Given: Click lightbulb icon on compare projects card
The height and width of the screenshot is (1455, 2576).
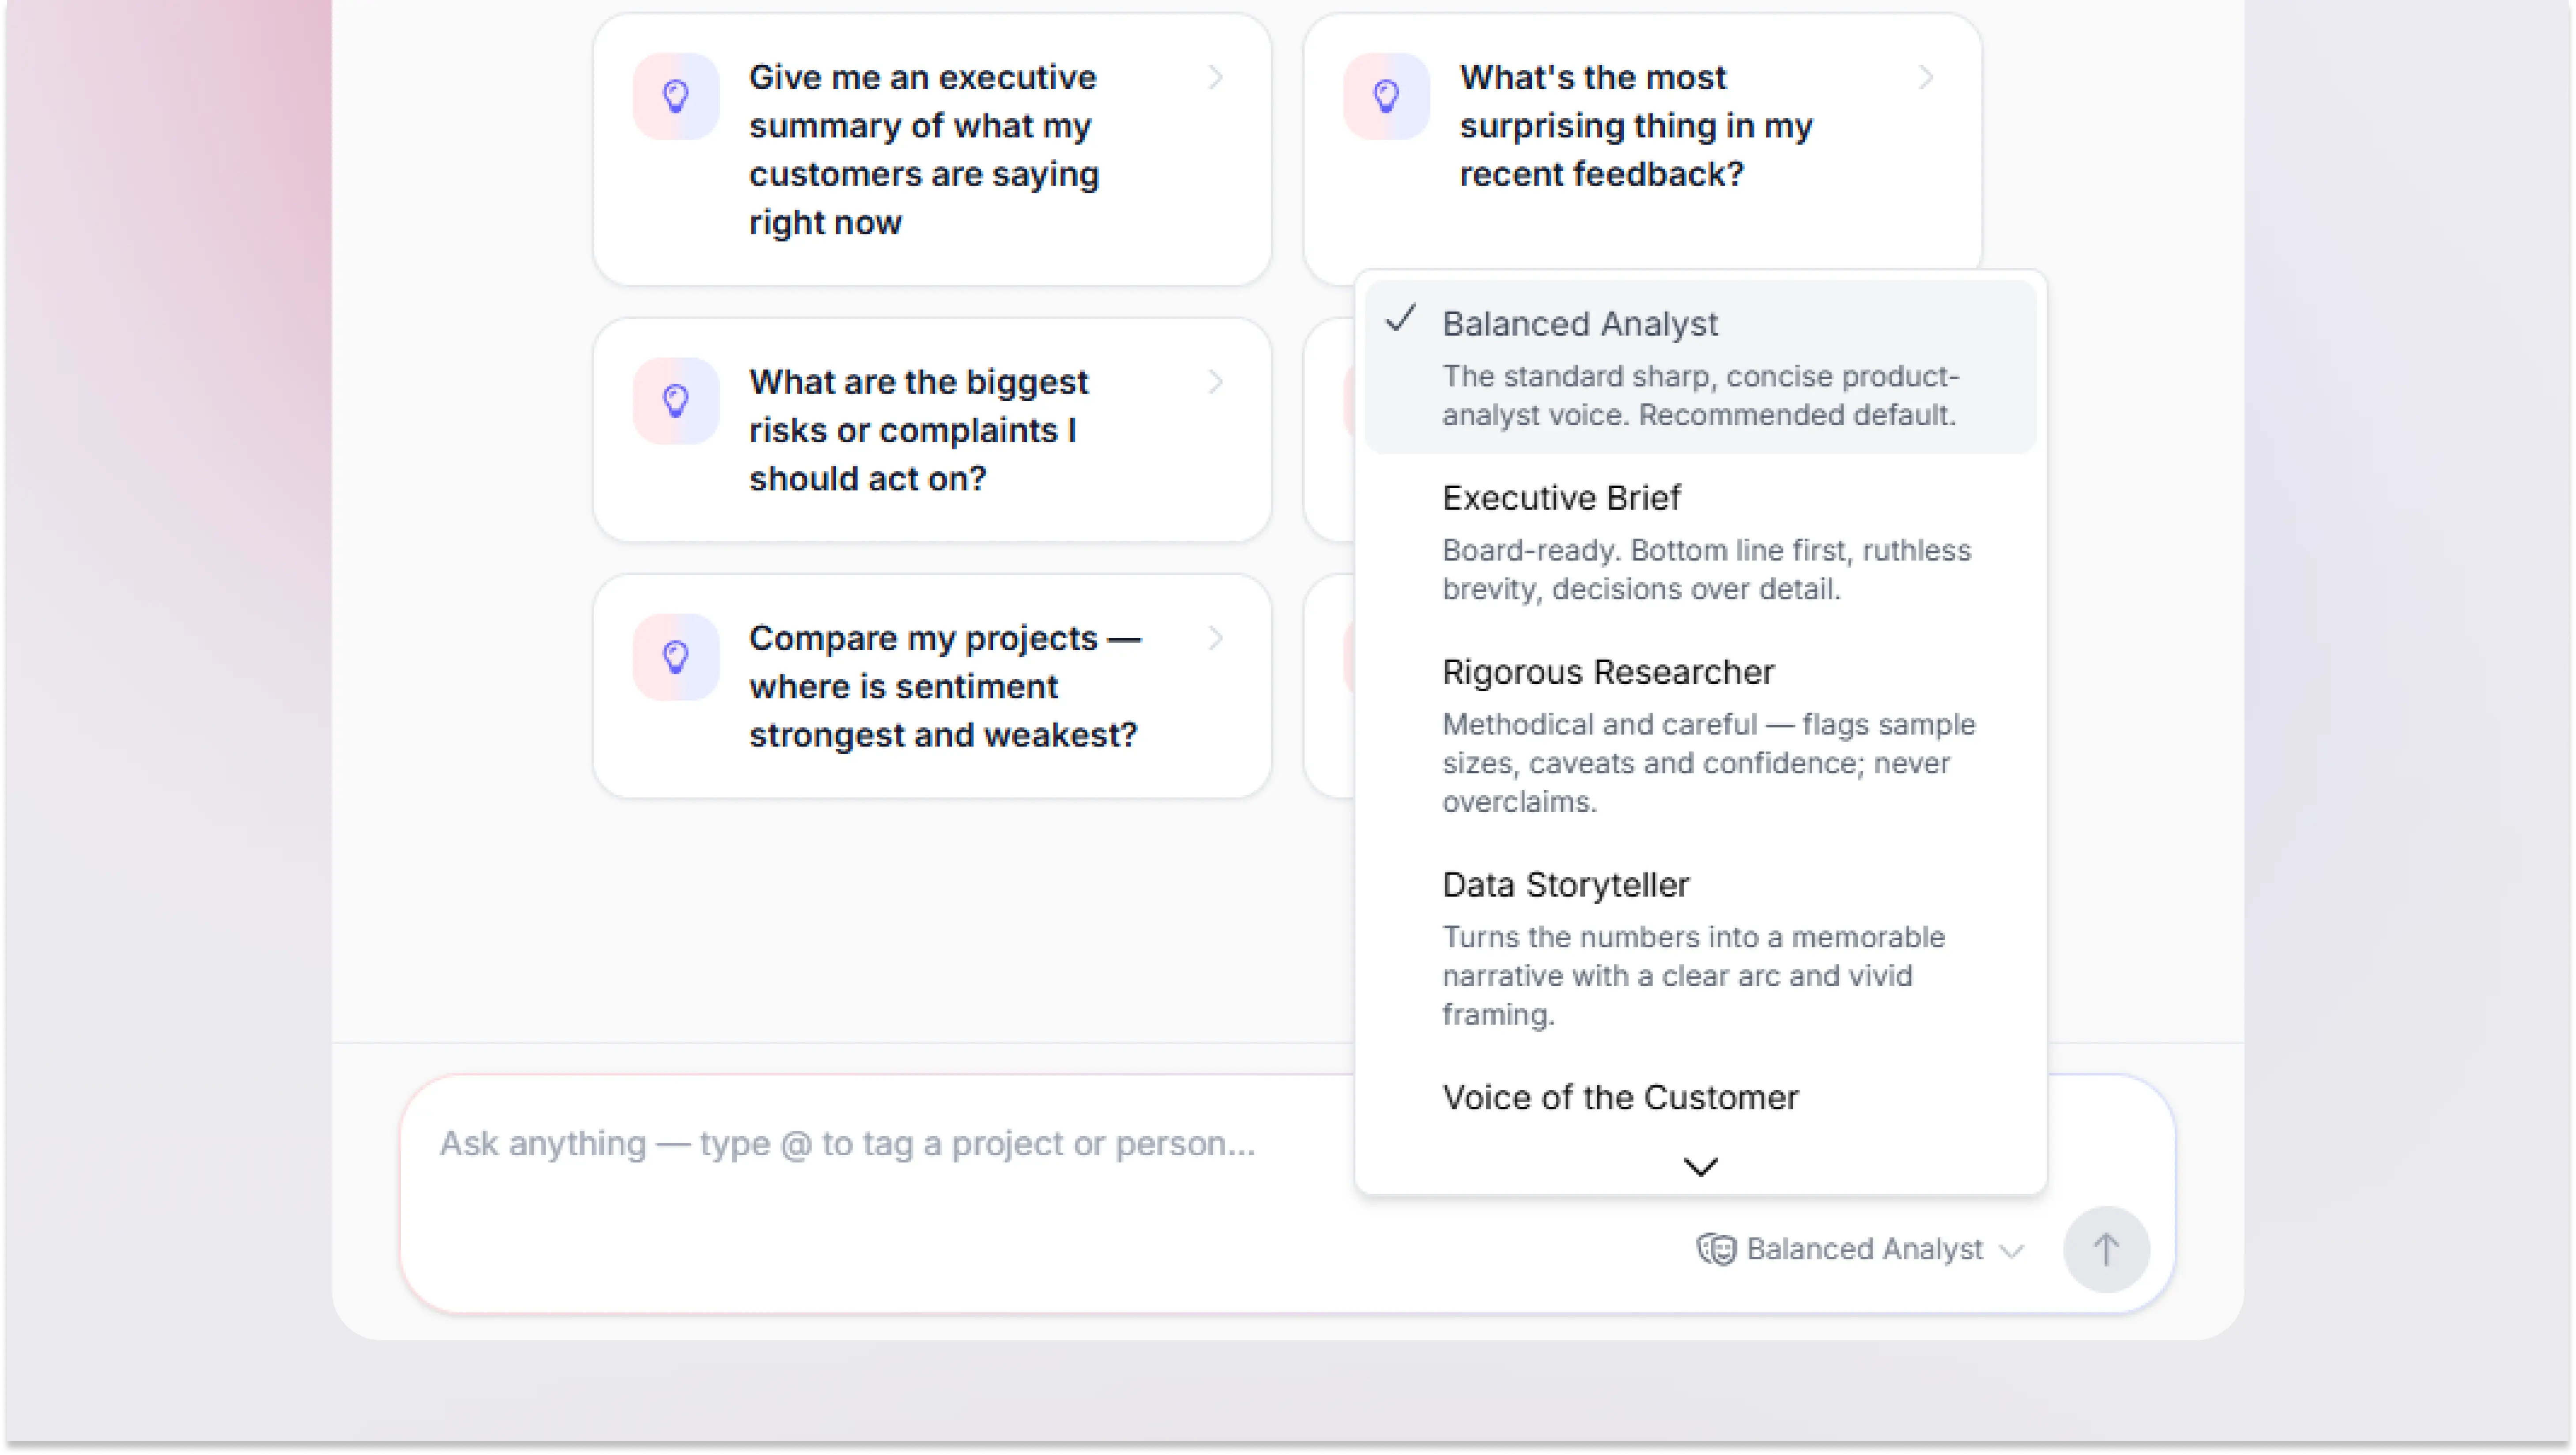Looking at the screenshot, I should pos(676,657).
